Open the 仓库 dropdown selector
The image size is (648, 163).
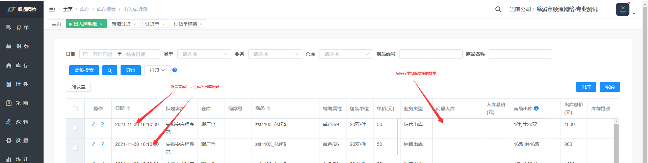346,54
